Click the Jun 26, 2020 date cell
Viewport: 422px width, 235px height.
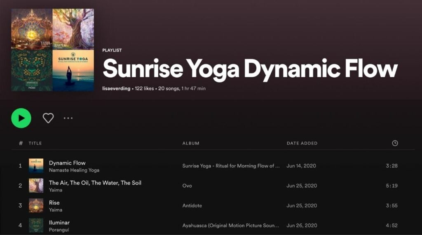point(302,225)
